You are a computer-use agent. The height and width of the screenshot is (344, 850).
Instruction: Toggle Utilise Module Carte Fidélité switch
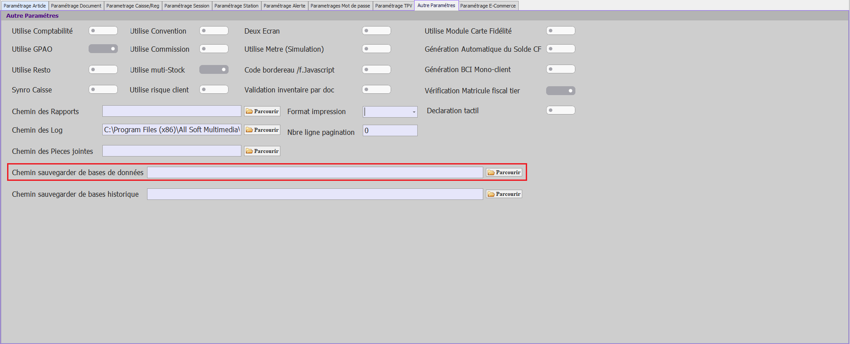click(561, 31)
